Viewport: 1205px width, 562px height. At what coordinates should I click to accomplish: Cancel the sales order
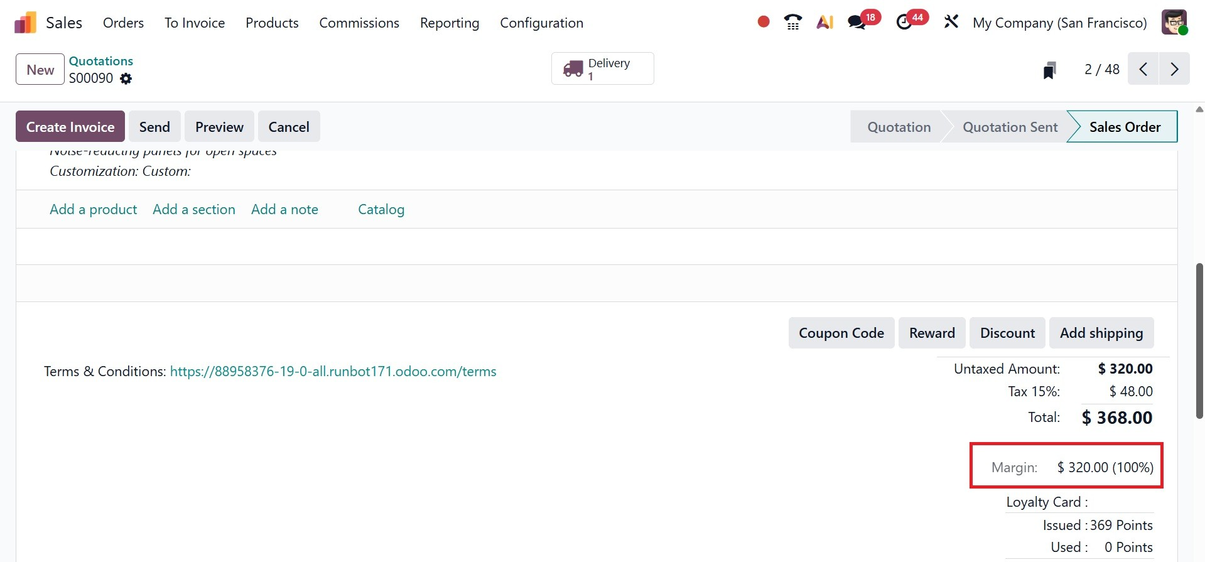(x=289, y=127)
